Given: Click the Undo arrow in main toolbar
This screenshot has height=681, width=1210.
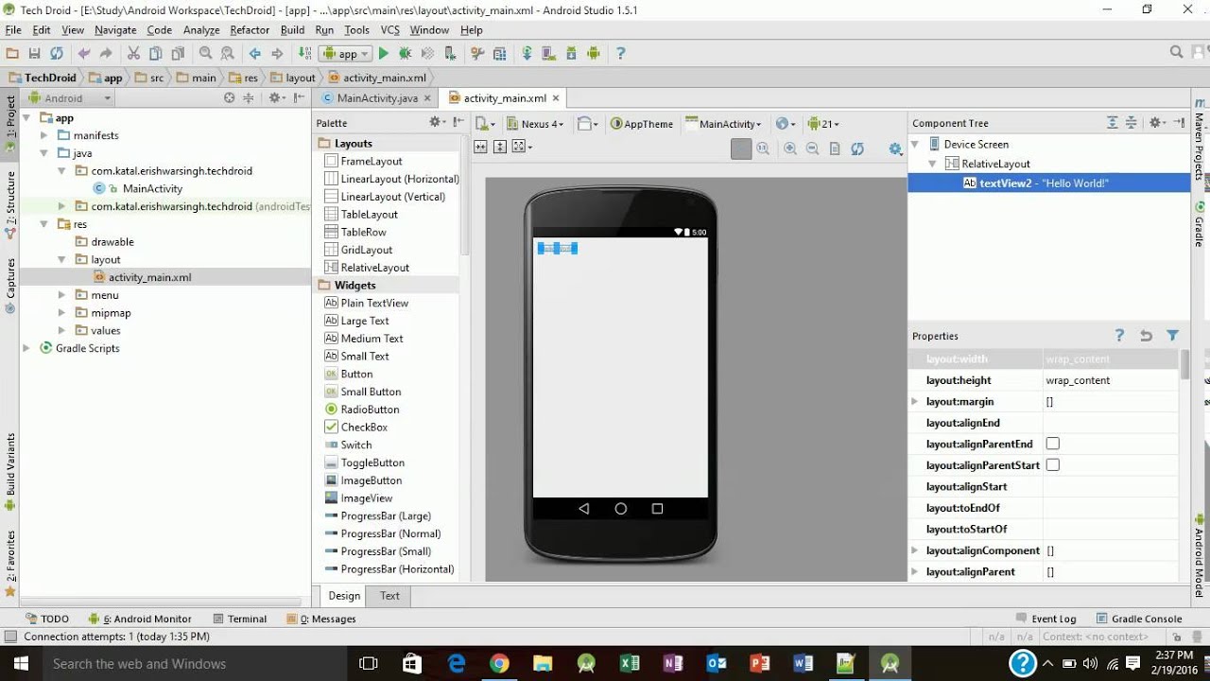Looking at the screenshot, I should [84, 54].
